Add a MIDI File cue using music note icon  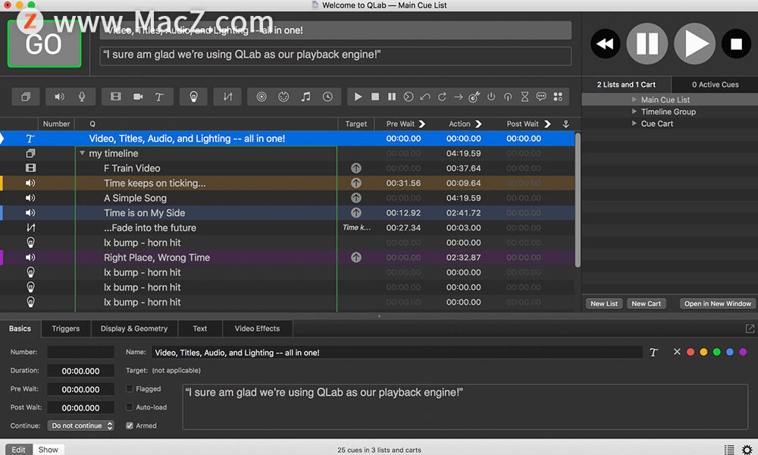click(x=305, y=97)
